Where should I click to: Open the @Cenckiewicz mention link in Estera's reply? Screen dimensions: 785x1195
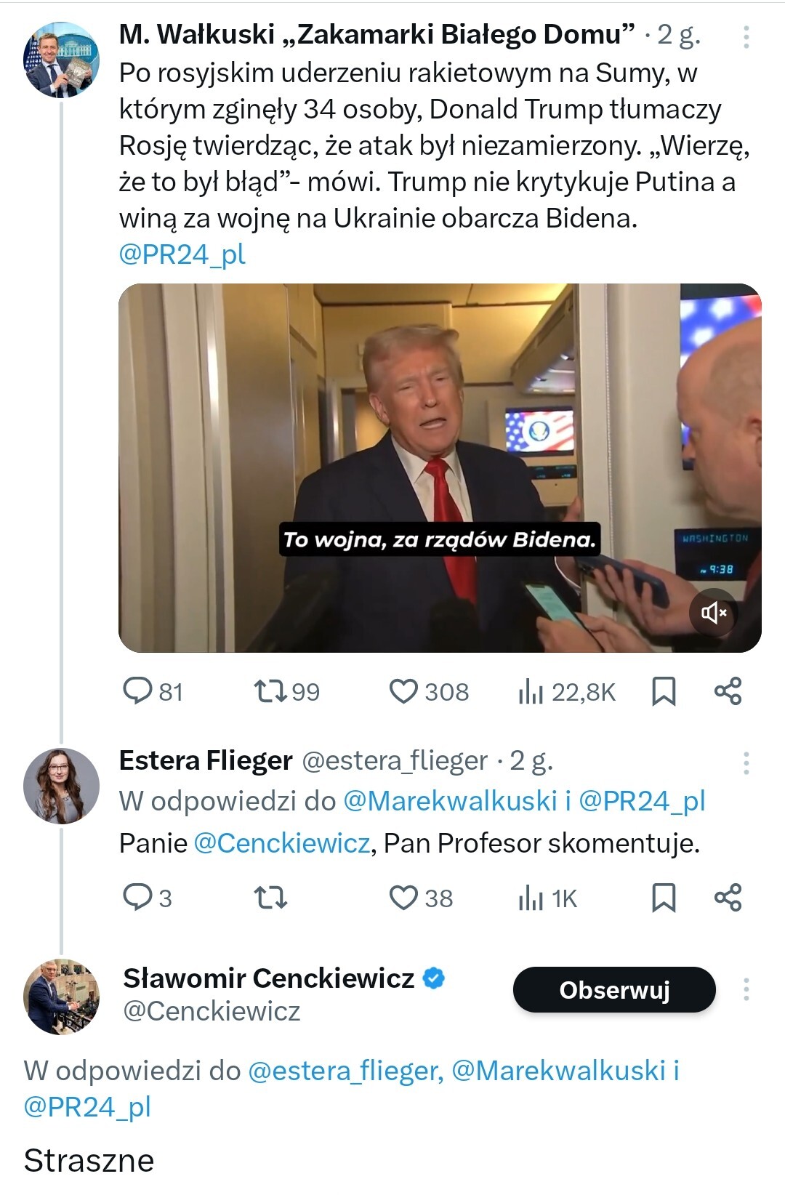pyautogui.click(x=282, y=843)
